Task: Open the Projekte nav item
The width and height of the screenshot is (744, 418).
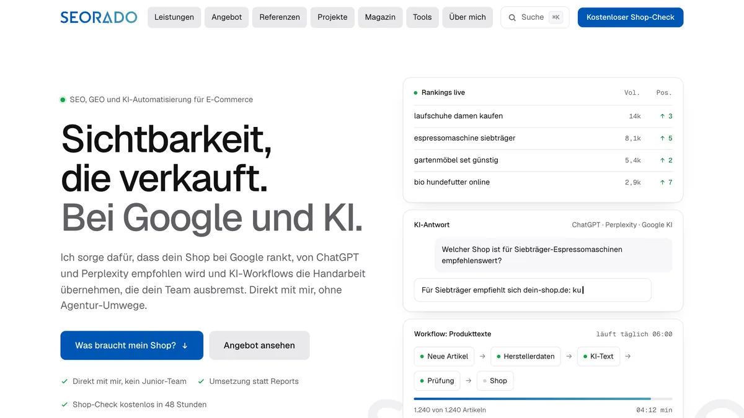Action: pyautogui.click(x=332, y=17)
